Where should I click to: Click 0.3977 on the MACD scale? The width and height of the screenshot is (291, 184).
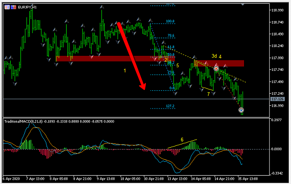pyautogui.click(x=277, y=120)
